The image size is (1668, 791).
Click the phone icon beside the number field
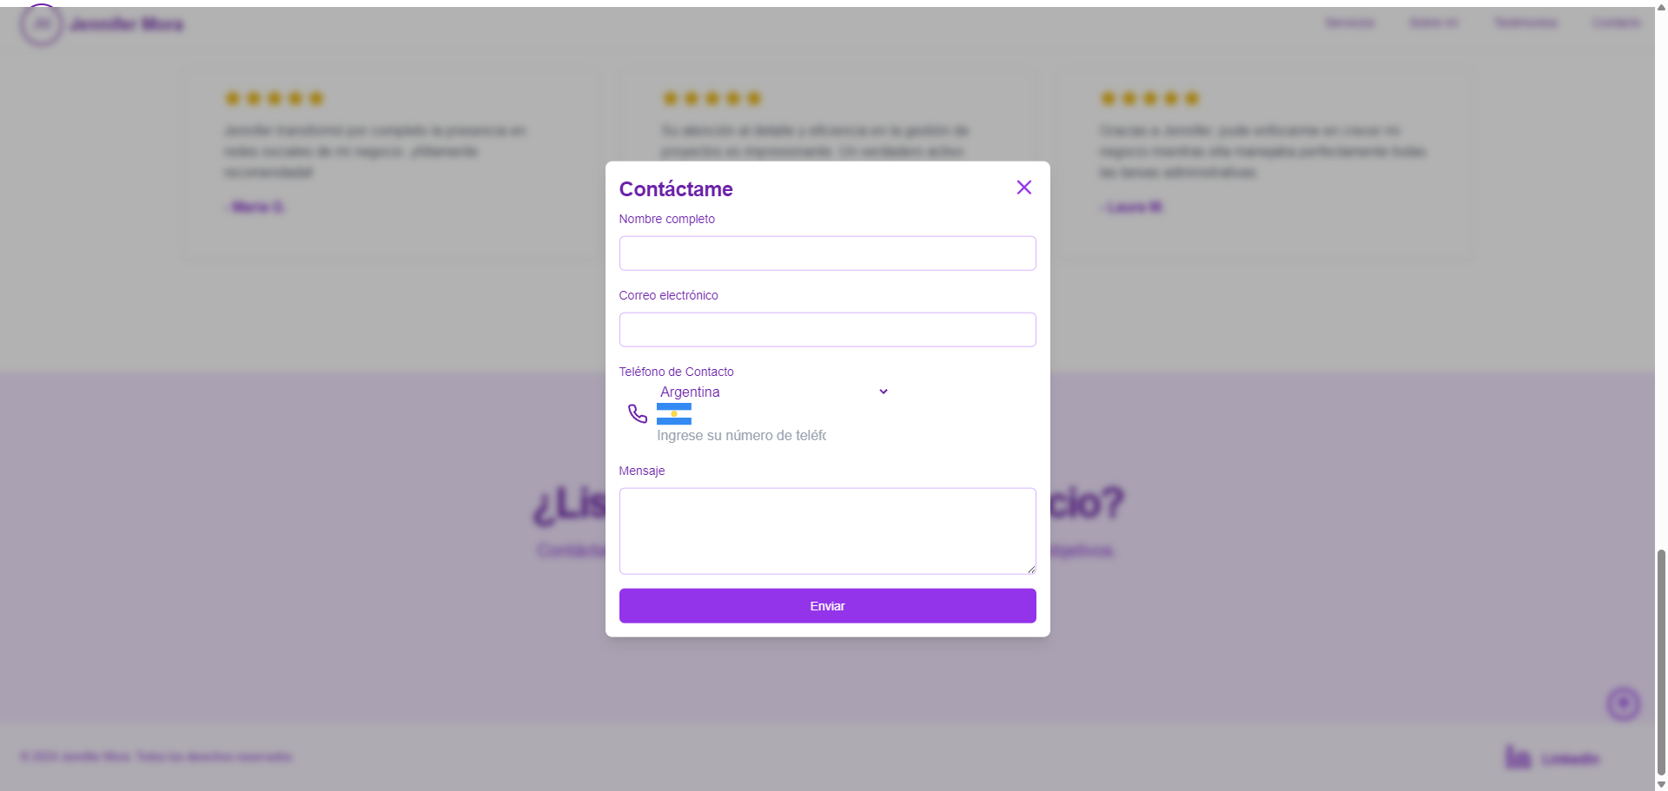pos(637,413)
